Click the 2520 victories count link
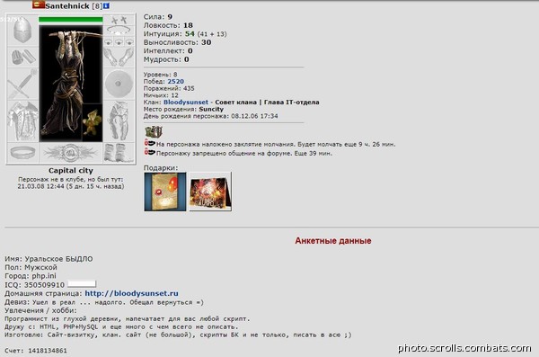The height and width of the screenshot is (357, 539). tap(176, 82)
